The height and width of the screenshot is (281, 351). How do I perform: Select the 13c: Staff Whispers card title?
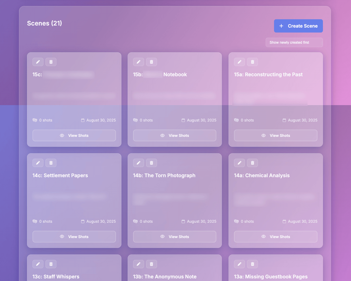[x=56, y=277]
